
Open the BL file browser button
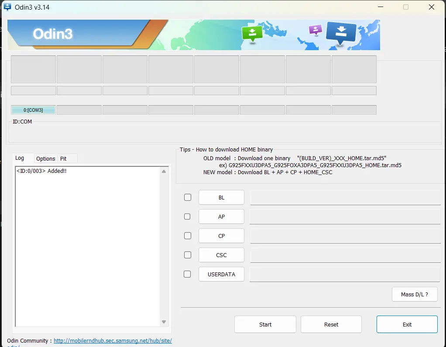point(221,197)
